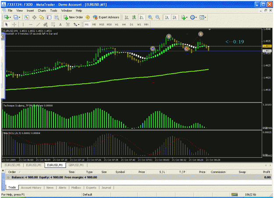
Task: Select the Vertical Line drawing tool
Action: pyautogui.click(x=23, y=25)
